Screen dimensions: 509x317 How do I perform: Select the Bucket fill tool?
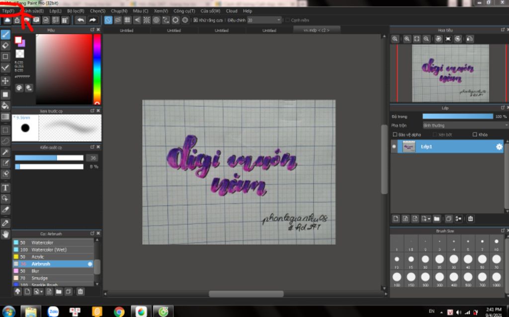click(x=5, y=106)
